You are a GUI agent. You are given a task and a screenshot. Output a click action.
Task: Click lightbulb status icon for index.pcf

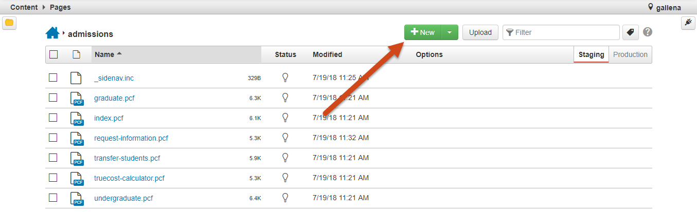coord(285,118)
